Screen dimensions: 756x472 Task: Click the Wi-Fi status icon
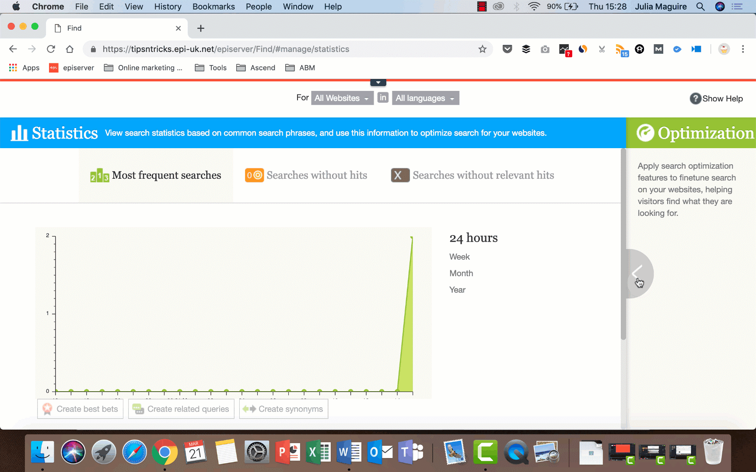pyautogui.click(x=534, y=7)
